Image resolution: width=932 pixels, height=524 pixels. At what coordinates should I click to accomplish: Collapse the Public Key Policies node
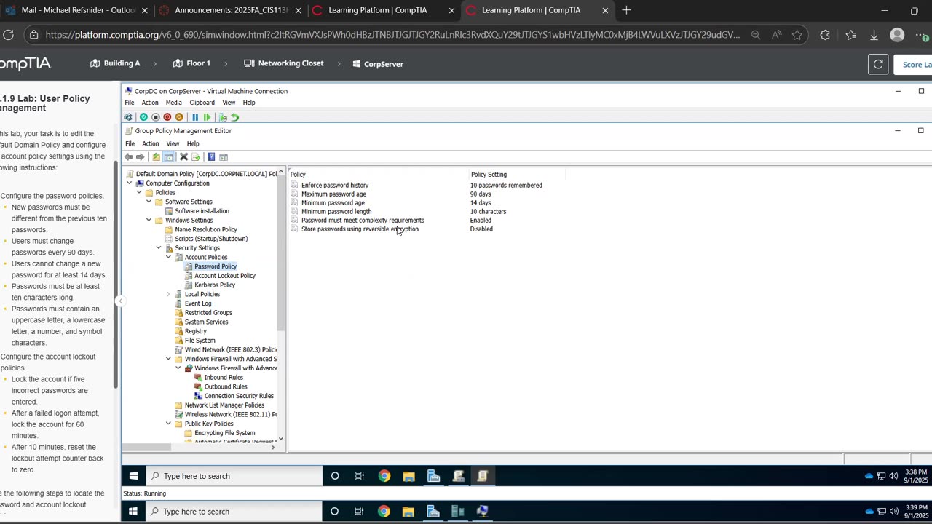(x=168, y=424)
